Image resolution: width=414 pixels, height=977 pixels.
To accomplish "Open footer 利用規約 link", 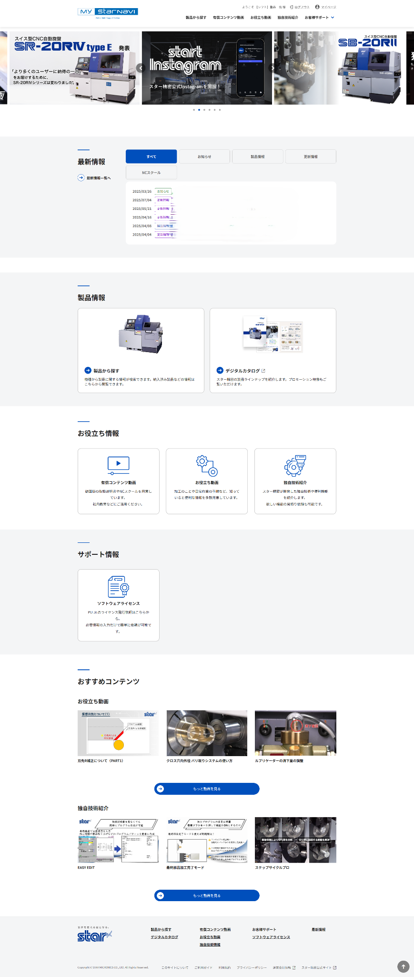I will coord(225,967).
